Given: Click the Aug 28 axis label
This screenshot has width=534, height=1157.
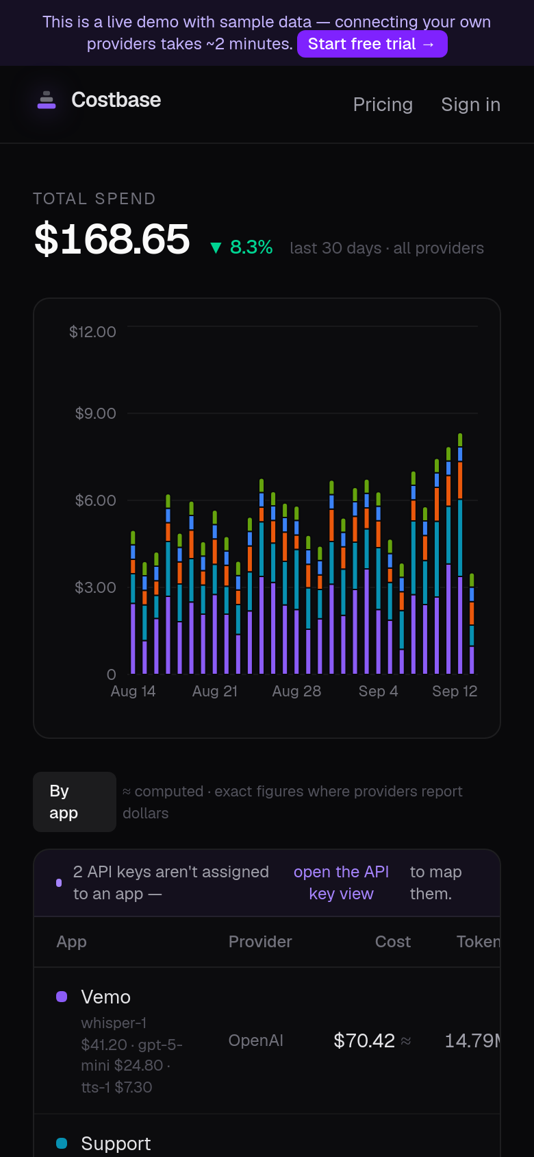Looking at the screenshot, I should point(296,691).
